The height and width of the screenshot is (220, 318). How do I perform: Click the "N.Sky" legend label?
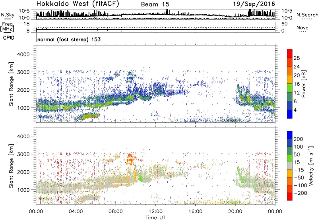(8, 15)
